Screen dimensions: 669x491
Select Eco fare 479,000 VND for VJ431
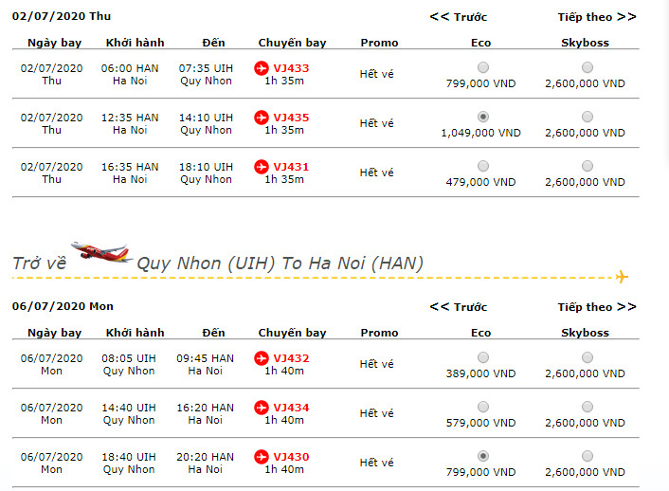click(483, 166)
